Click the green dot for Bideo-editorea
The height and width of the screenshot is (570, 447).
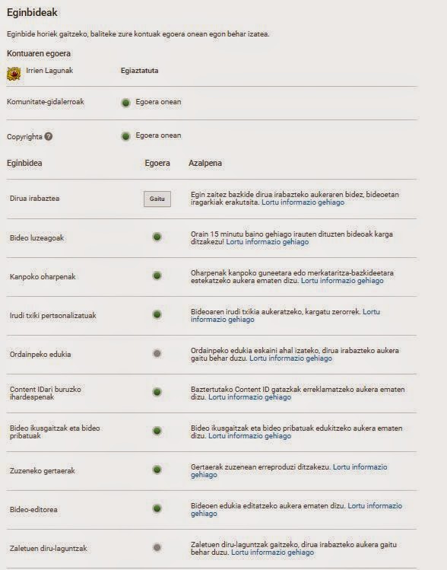coord(157,508)
